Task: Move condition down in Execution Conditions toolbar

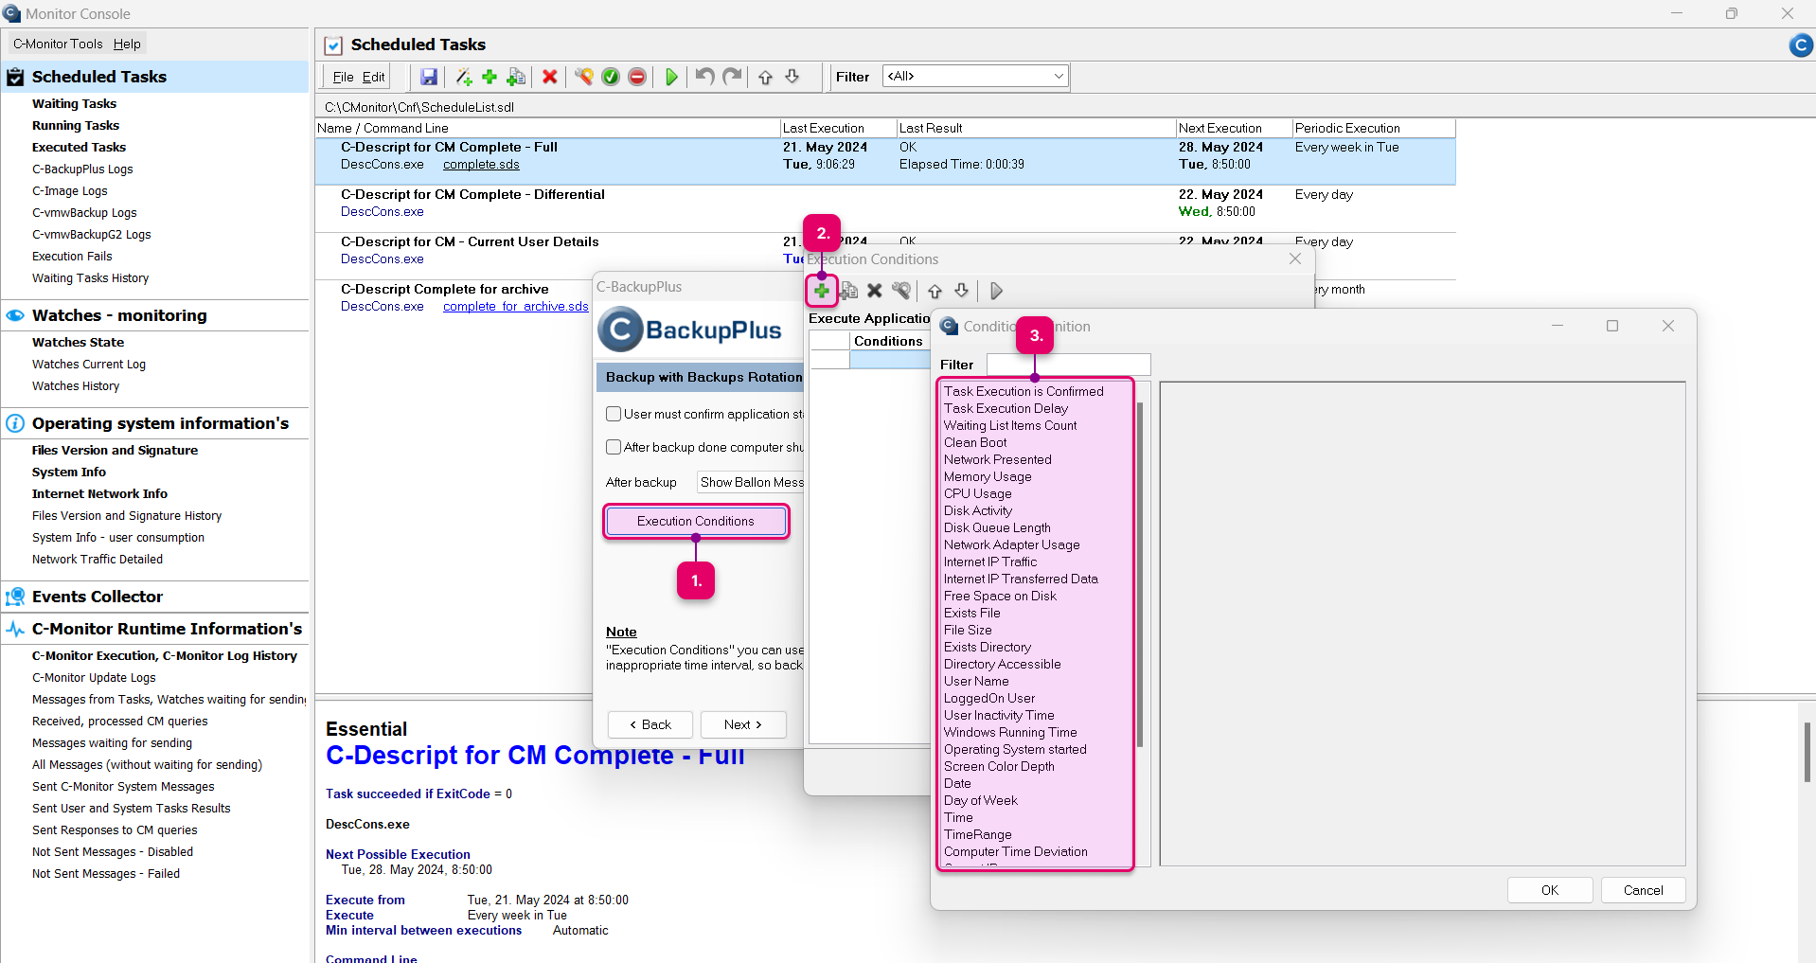Action: (961, 291)
